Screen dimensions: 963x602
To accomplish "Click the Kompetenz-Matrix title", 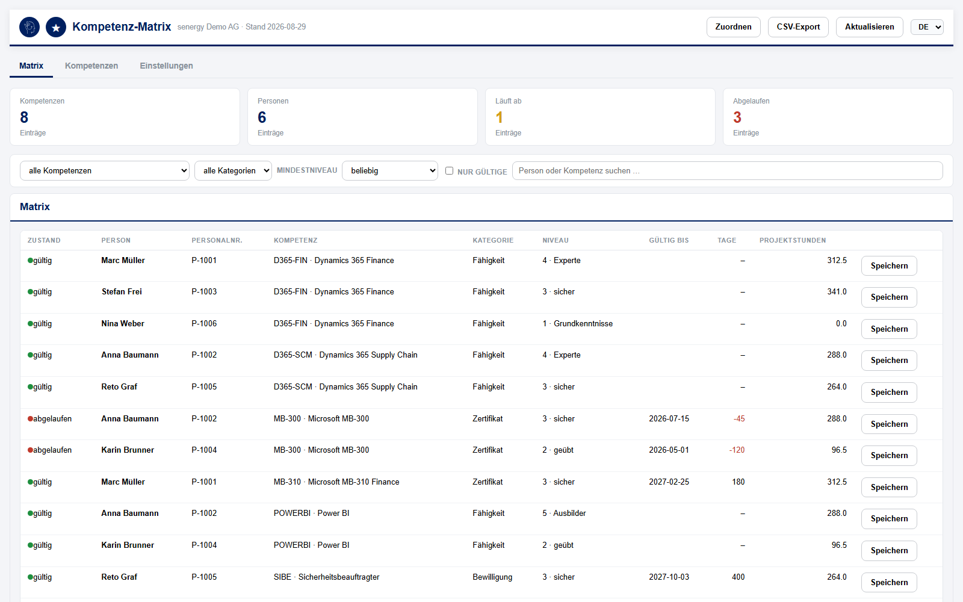I will pos(122,26).
